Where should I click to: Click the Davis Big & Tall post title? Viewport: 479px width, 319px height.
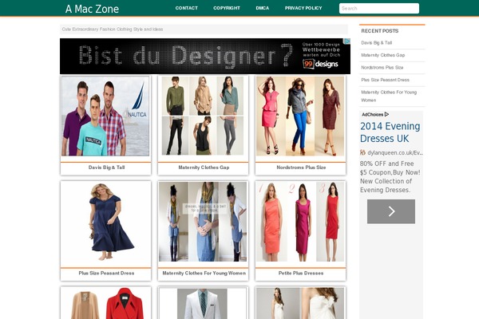(x=107, y=167)
